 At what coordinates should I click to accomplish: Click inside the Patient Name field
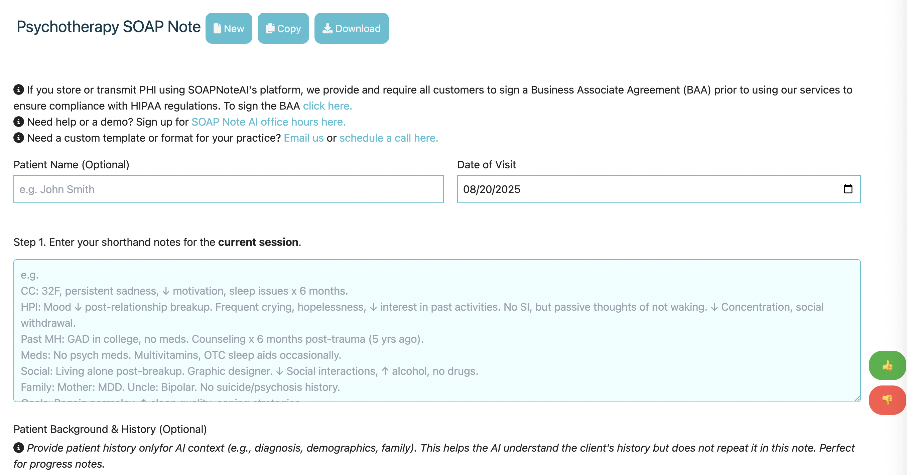(228, 189)
